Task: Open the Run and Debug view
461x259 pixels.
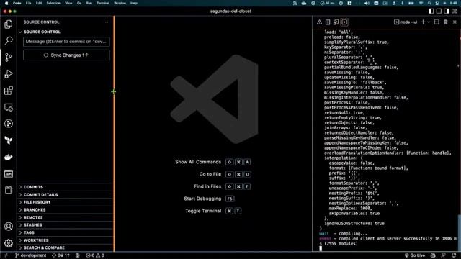Action: [9, 74]
